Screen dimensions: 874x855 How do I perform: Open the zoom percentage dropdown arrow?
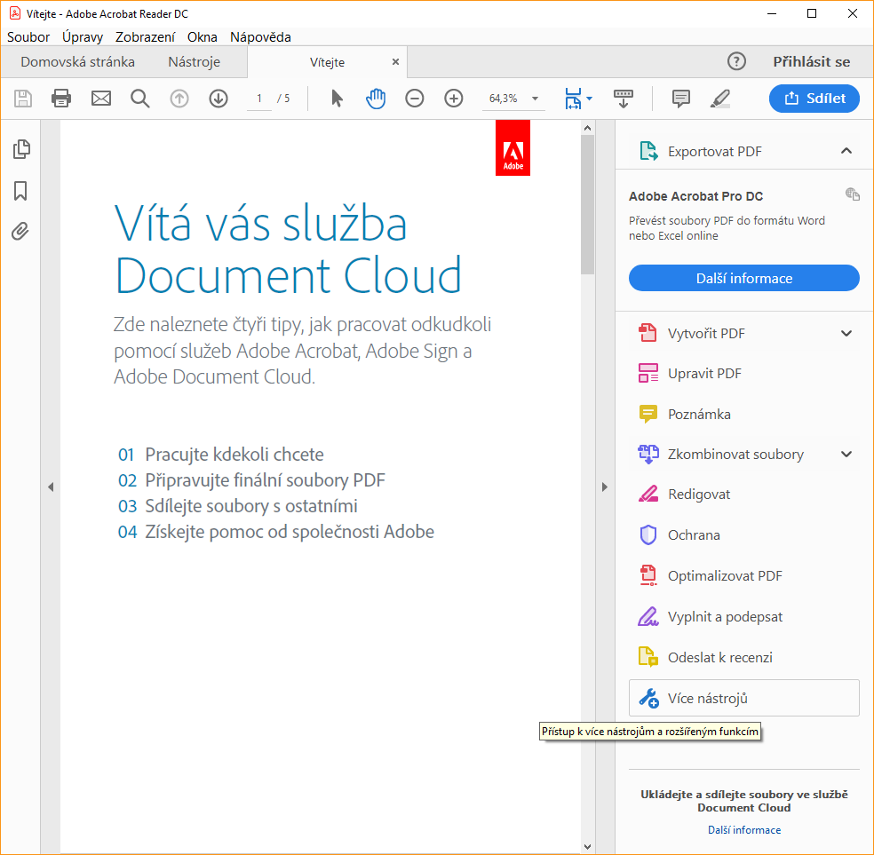(x=535, y=99)
